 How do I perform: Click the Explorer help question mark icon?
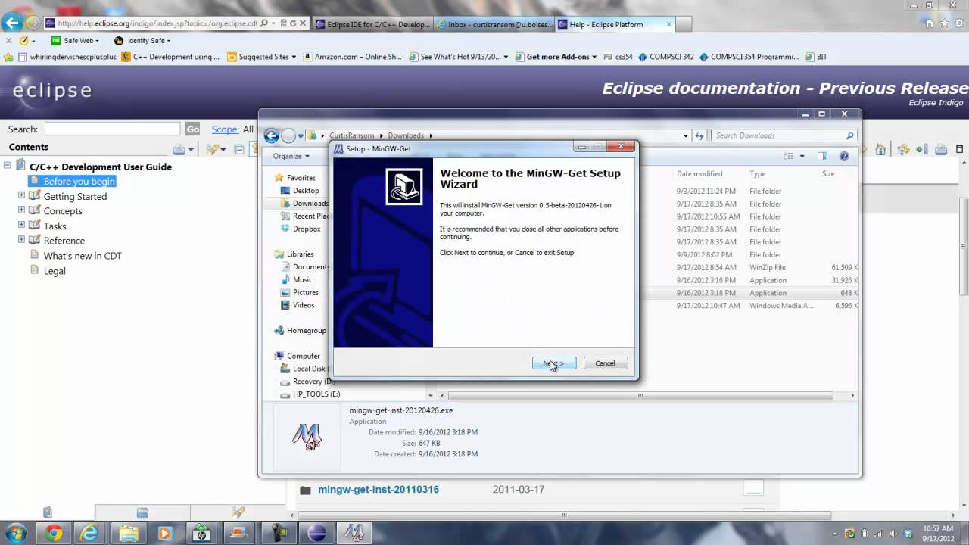[x=844, y=156]
